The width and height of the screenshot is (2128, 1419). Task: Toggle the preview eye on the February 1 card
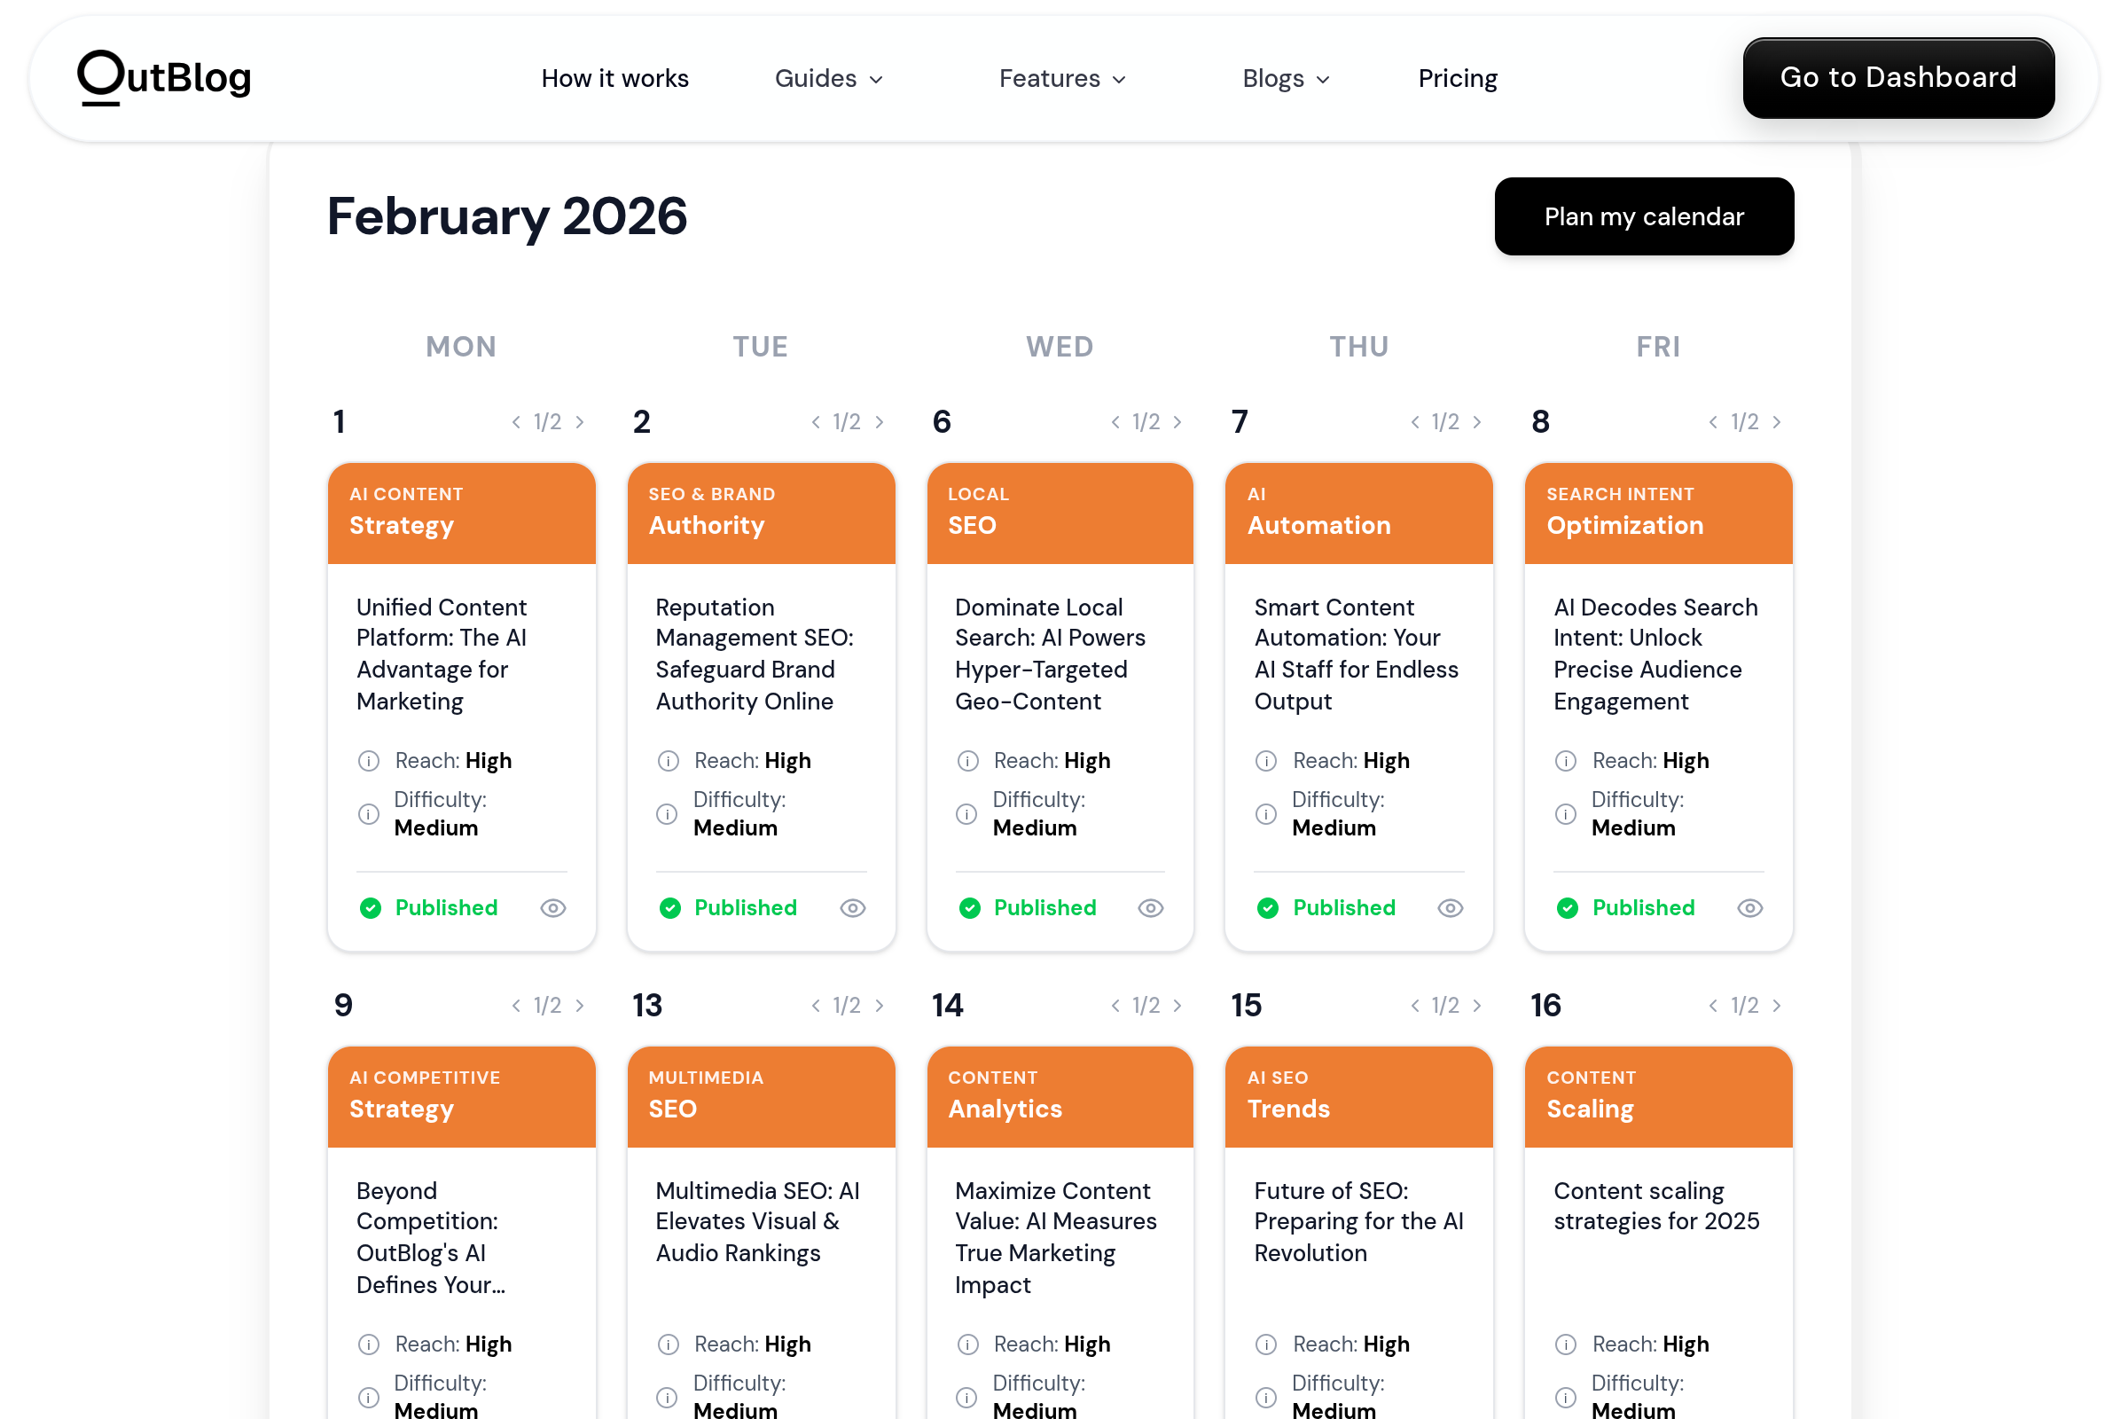pos(552,907)
